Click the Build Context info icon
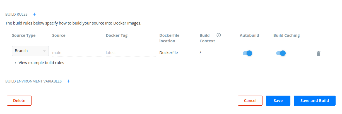The image size is (342, 114). (219, 35)
